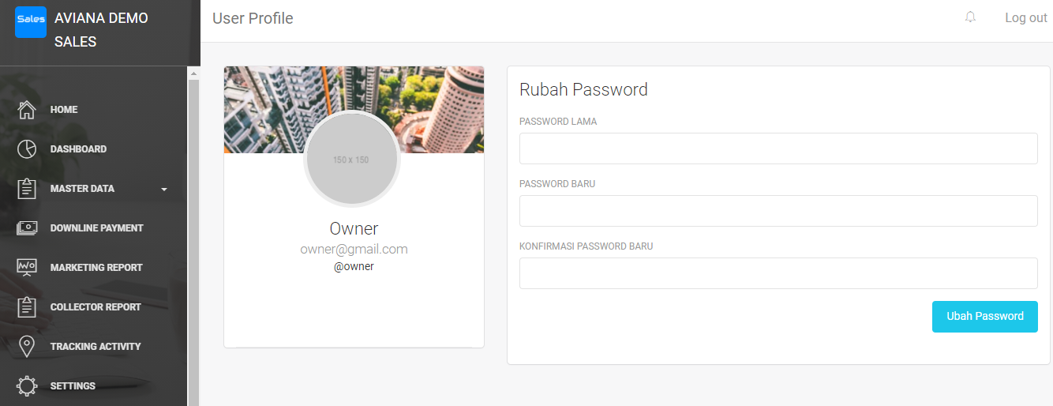Click the Log out link
This screenshot has width=1053, height=406.
point(1026,18)
